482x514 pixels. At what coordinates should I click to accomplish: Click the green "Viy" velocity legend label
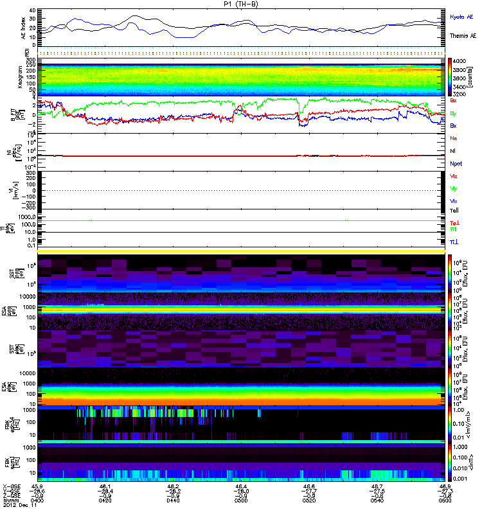tap(454, 189)
